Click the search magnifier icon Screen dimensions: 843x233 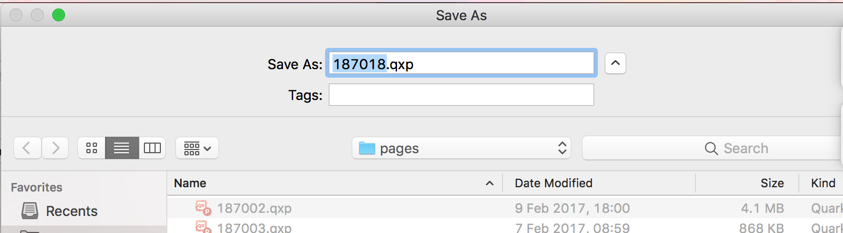click(x=711, y=148)
